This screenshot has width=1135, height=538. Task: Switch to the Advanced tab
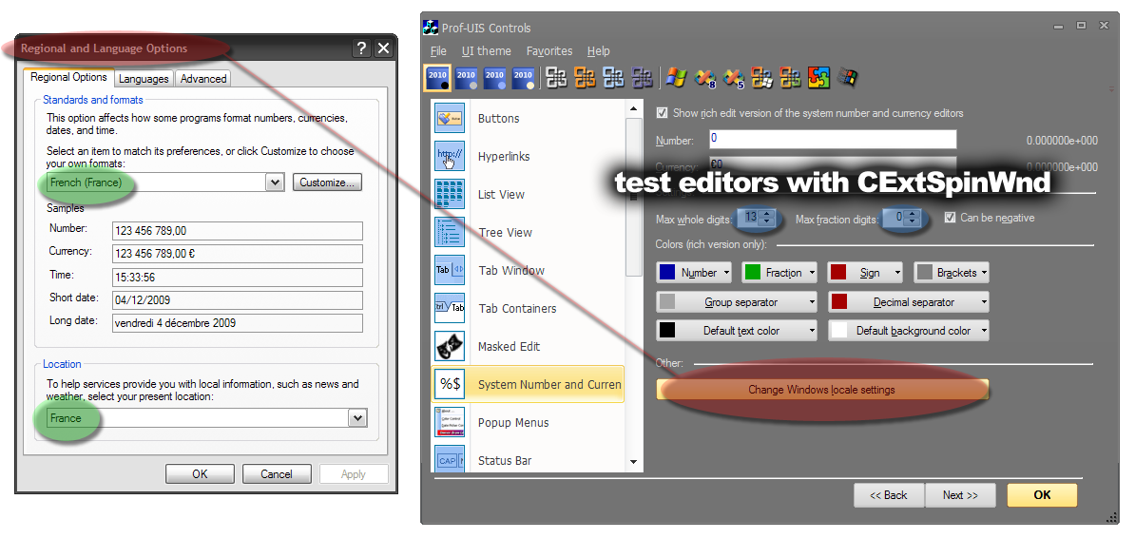(x=203, y=78)
